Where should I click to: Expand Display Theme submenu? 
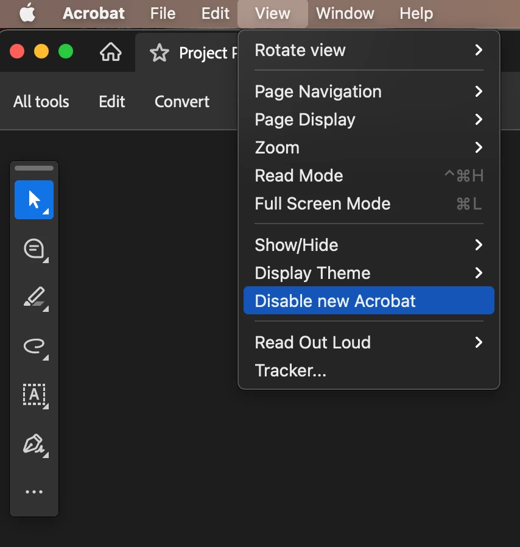(x=368, y=273)
